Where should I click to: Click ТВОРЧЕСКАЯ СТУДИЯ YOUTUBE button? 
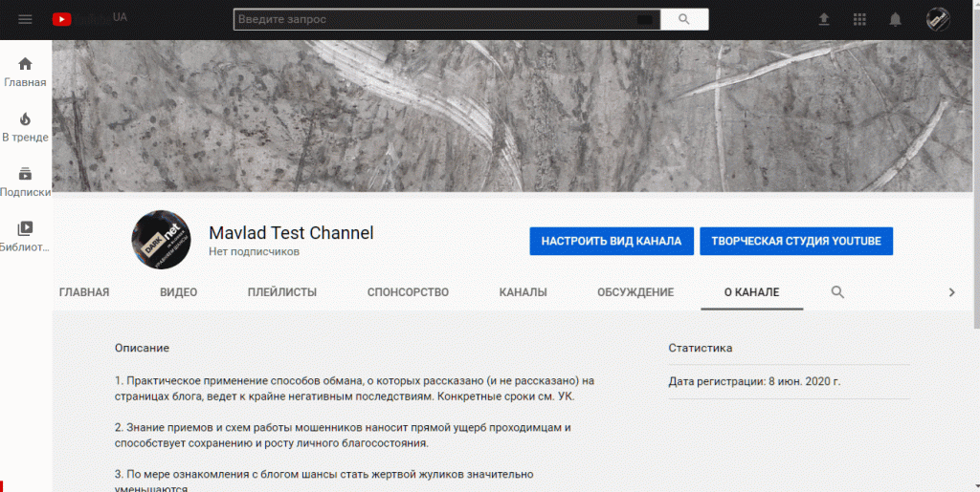click(x=796, y=242)
